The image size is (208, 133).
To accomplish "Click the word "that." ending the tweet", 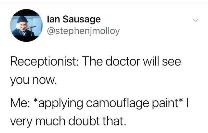I will [x=114, y=121].
